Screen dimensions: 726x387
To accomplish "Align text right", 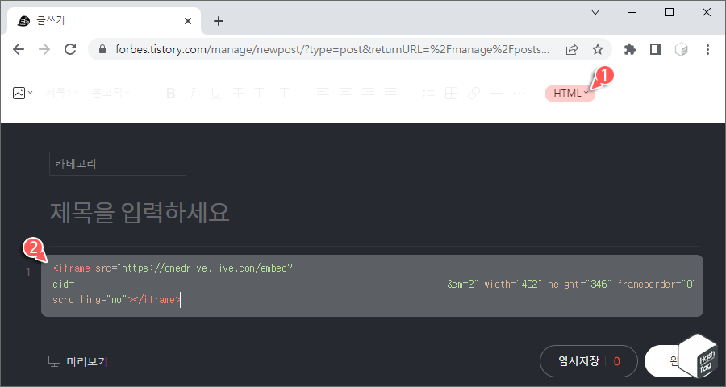I will (x=368, y=94).
